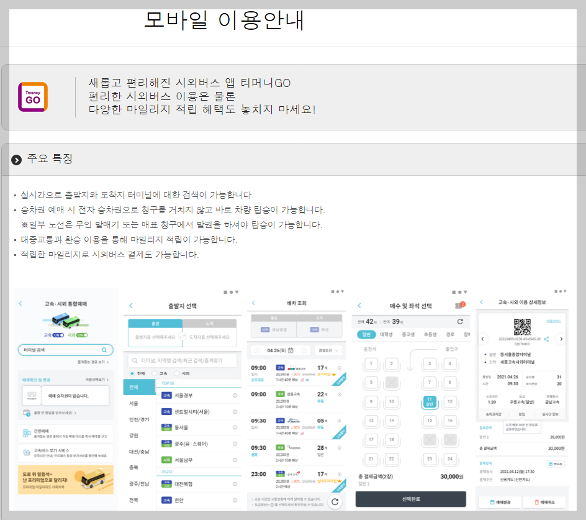Select the 09:00 상흥고속 22석 bus

296,400
